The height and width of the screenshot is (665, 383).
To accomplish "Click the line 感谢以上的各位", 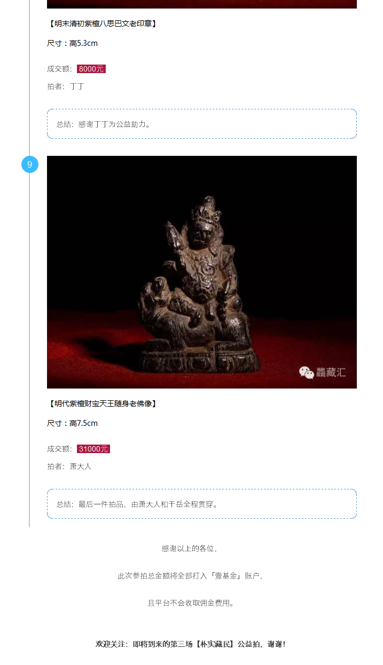I will [x=191, y=548].
